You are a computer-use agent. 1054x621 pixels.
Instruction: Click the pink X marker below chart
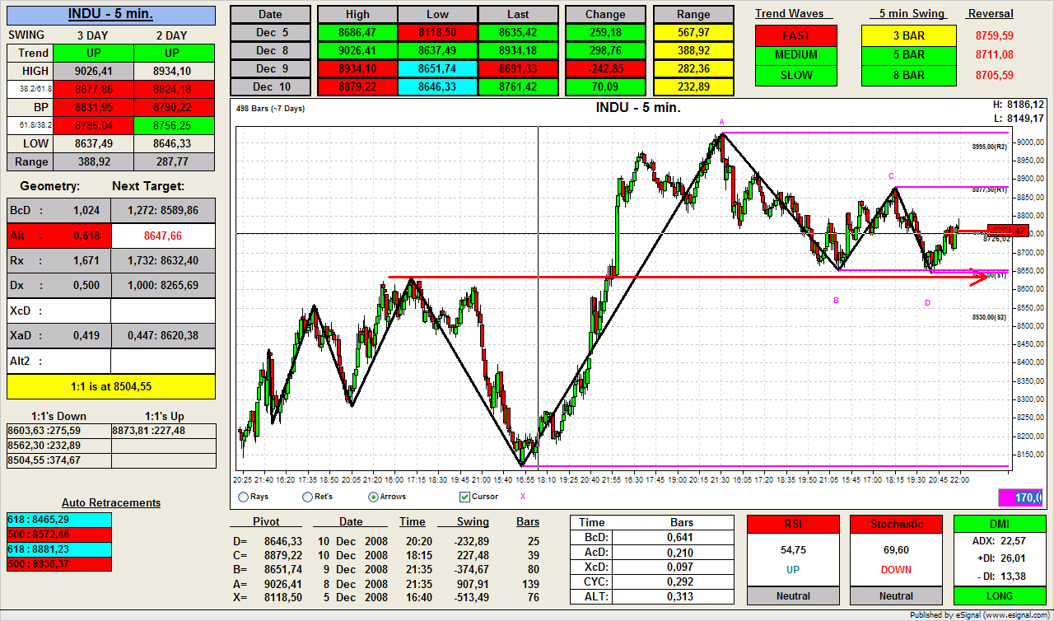coord(522,497)
